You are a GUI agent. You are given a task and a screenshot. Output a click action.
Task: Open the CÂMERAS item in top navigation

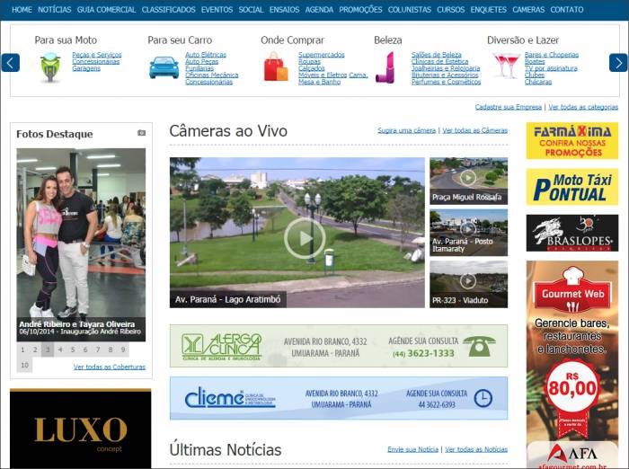(x=528, y=10)
